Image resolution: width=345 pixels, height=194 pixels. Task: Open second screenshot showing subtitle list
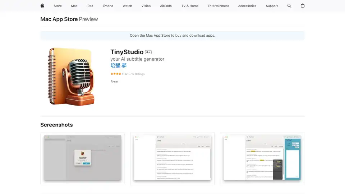tap(172, 158)
